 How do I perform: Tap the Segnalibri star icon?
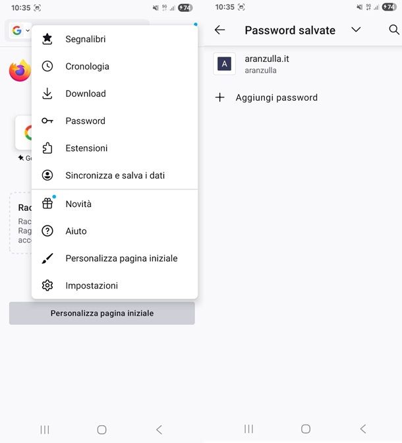(x=47, y=39)
